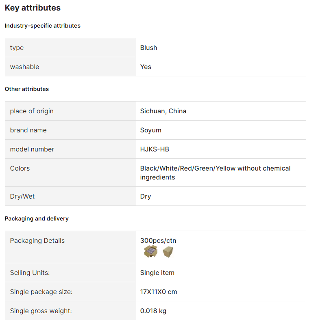Screen dimensions: 316x320
Task: Click the Packaging Details label
Action: pyautogui.click(x=37, y=241)
